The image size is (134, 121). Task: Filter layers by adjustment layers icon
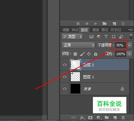[99, 36]
